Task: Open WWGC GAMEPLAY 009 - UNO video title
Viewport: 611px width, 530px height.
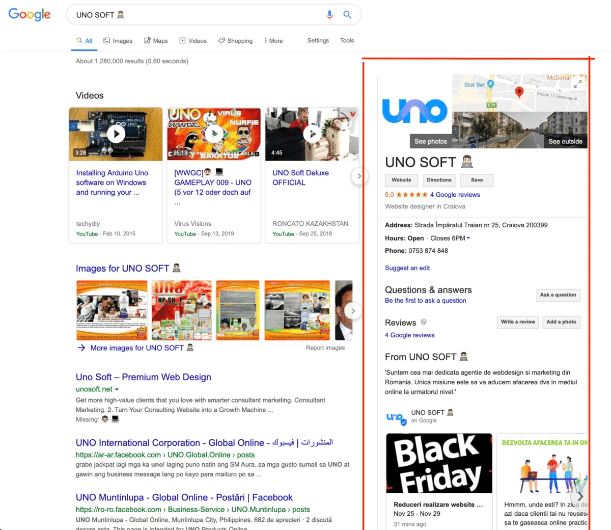Action: pos(213,187)
